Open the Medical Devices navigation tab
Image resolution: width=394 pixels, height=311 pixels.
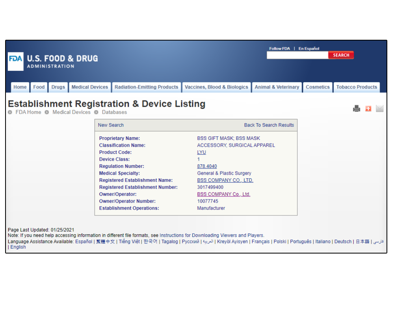[90, 87]
